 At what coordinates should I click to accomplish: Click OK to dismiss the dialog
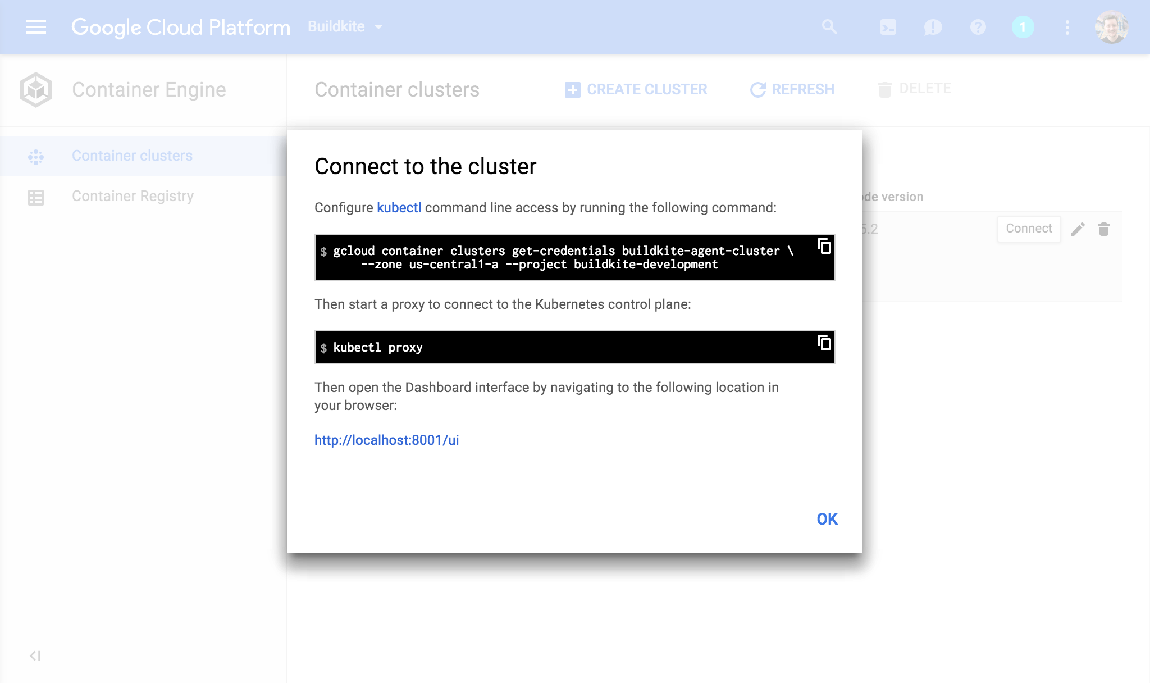click(x=827, y=519)
